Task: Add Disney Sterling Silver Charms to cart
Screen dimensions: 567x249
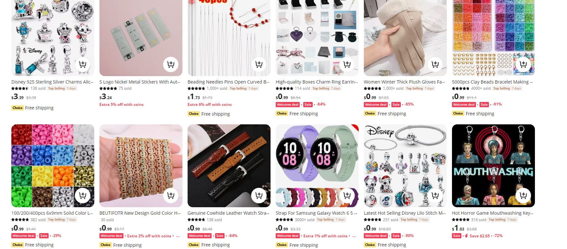Action: [83, 64]
